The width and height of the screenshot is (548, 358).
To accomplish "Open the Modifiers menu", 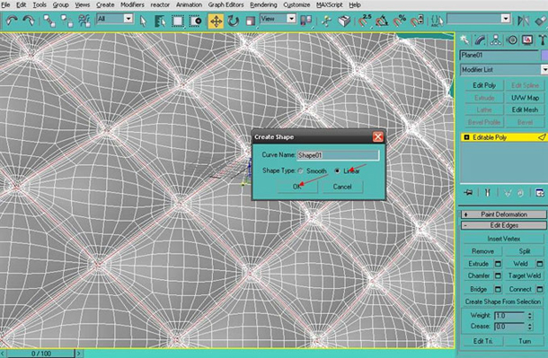I will coord(132,4).
